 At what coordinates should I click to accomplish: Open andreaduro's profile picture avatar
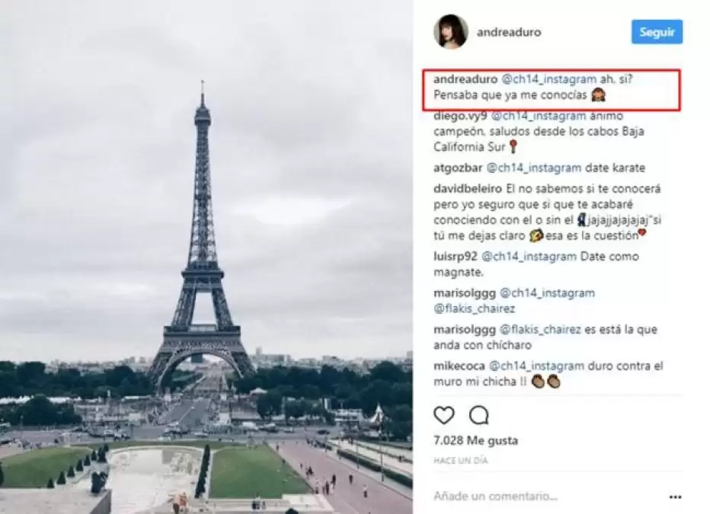click(450, 31)
